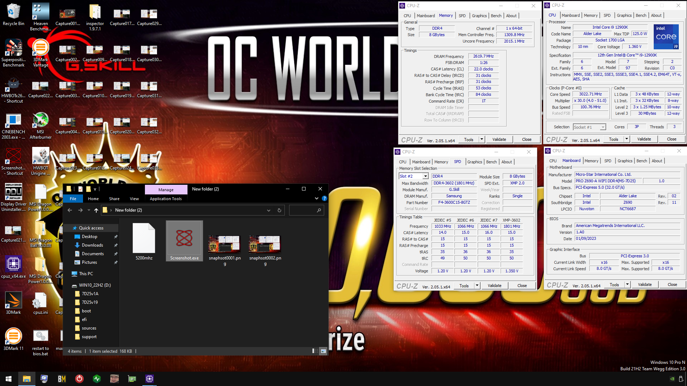
Task: Open restart to bios.bat file
Action: click(x=40, y=342)
